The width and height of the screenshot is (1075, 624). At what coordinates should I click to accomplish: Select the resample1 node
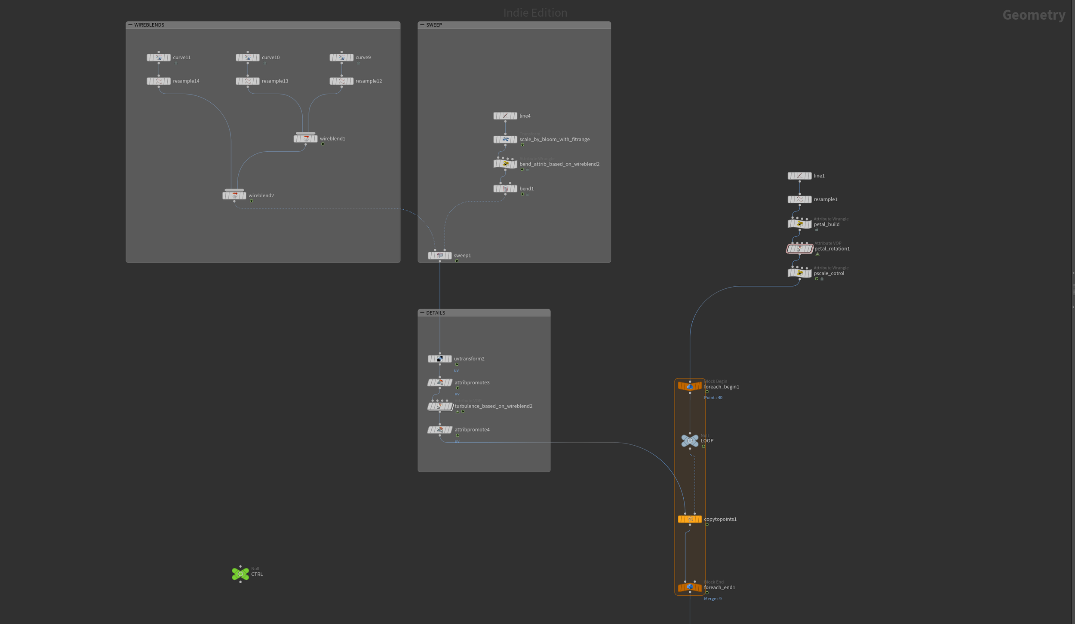pyautogui.click(x=800, y=199)
